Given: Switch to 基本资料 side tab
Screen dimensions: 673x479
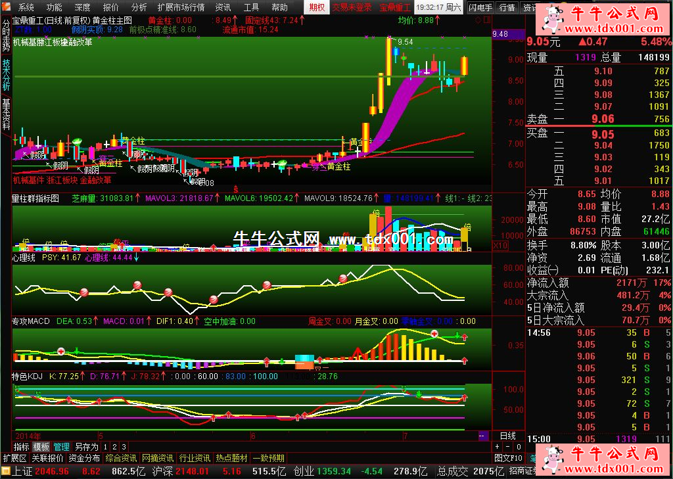Looking at the screenshot, I should pyautogui.click(x=6, y=114).
